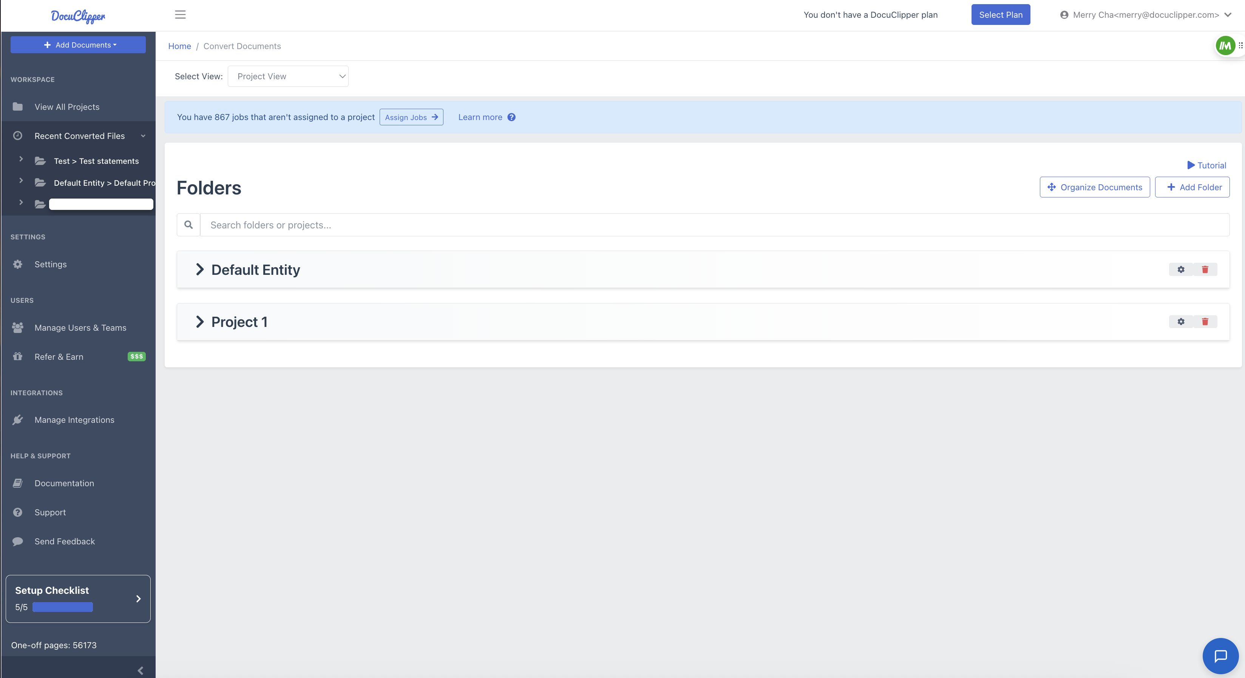The image size is (1245, 678).
Task: Click the Search folders or projects field
Action: coord(714,225)
